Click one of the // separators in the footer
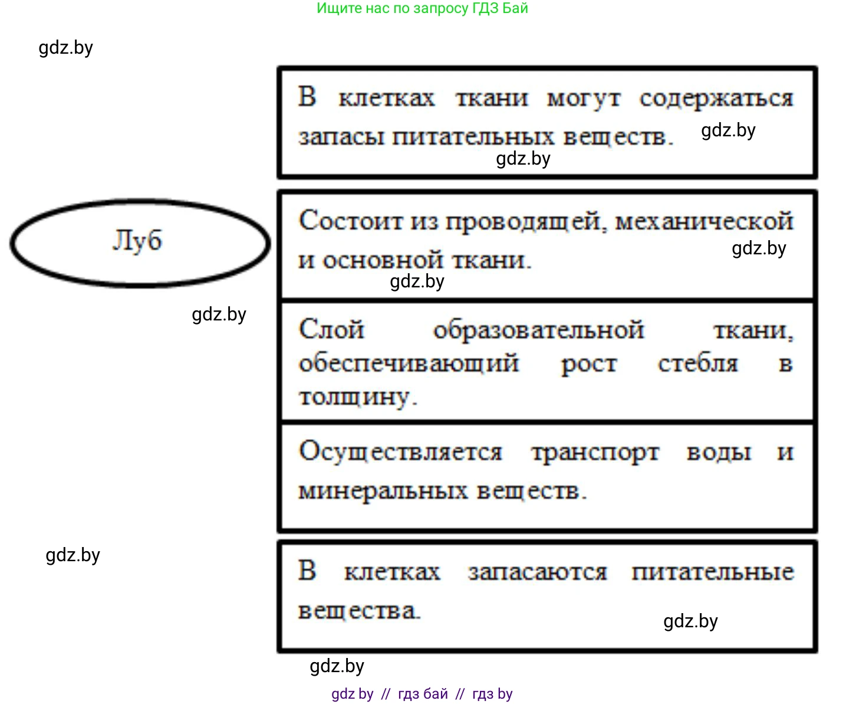Screen dimensions: 846x704 (x=386, y=693)
